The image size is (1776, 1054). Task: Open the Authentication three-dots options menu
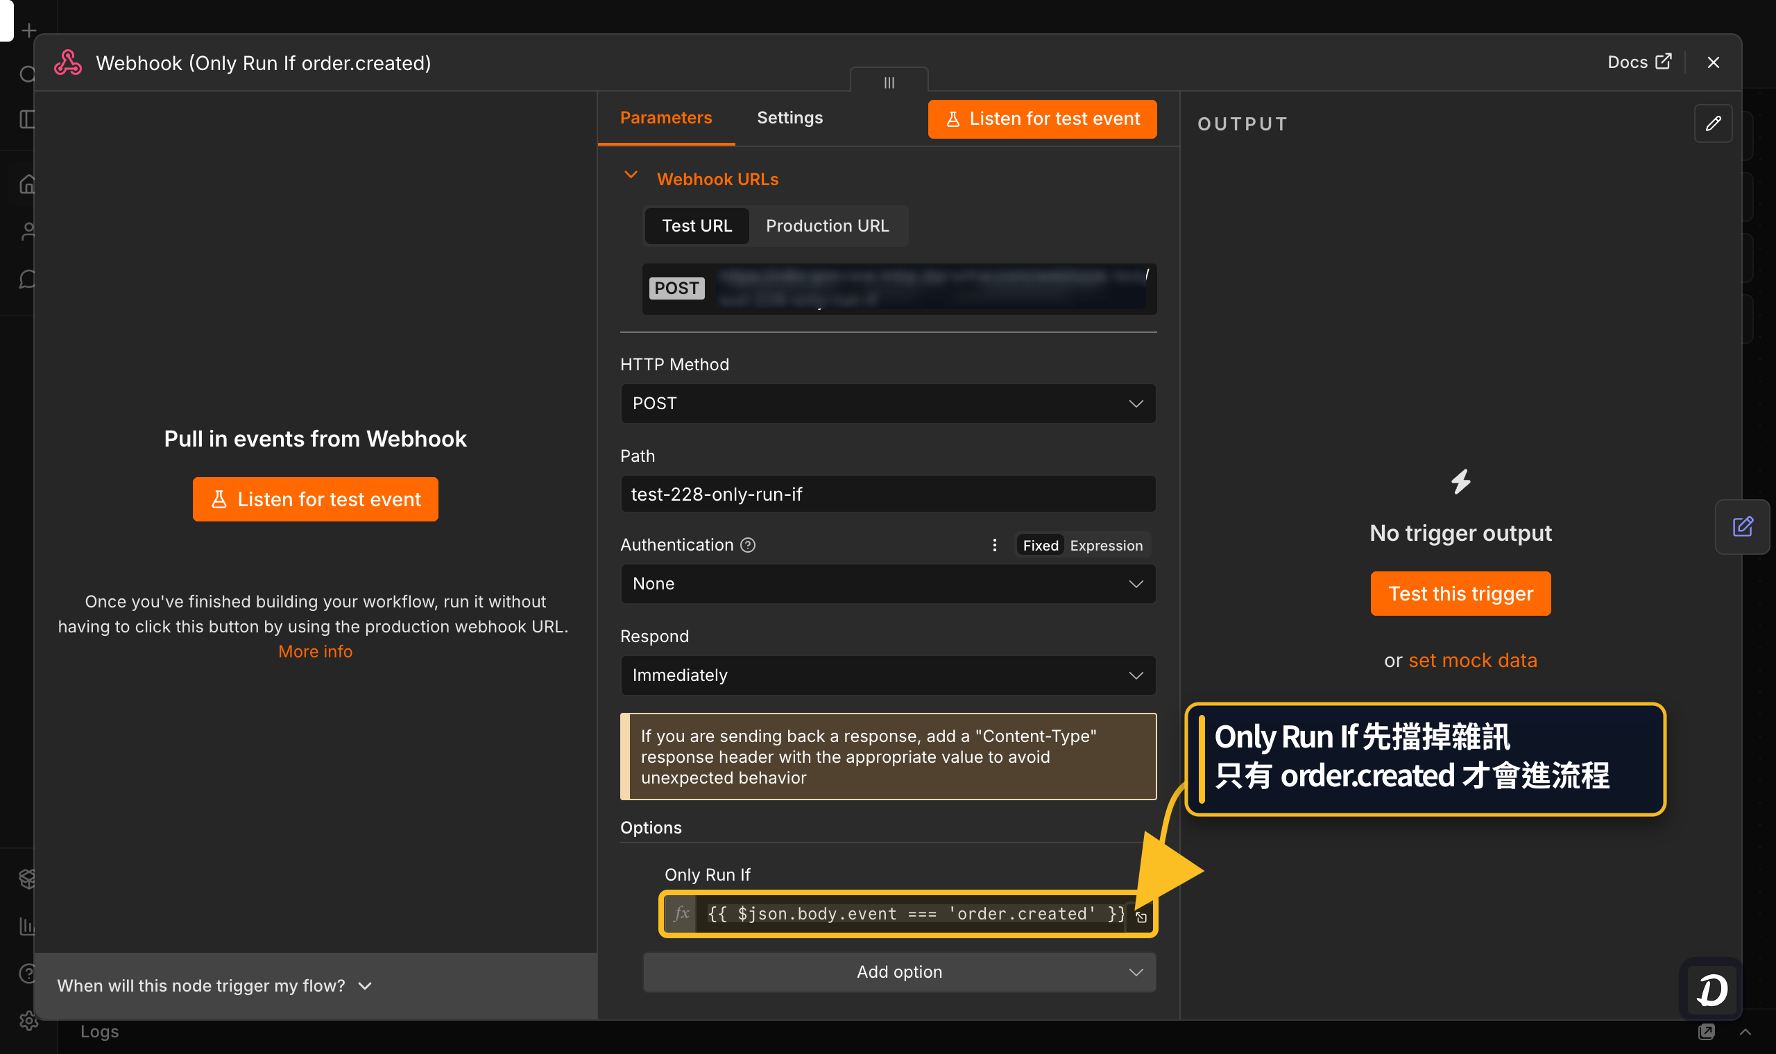[x=995, y=545]
